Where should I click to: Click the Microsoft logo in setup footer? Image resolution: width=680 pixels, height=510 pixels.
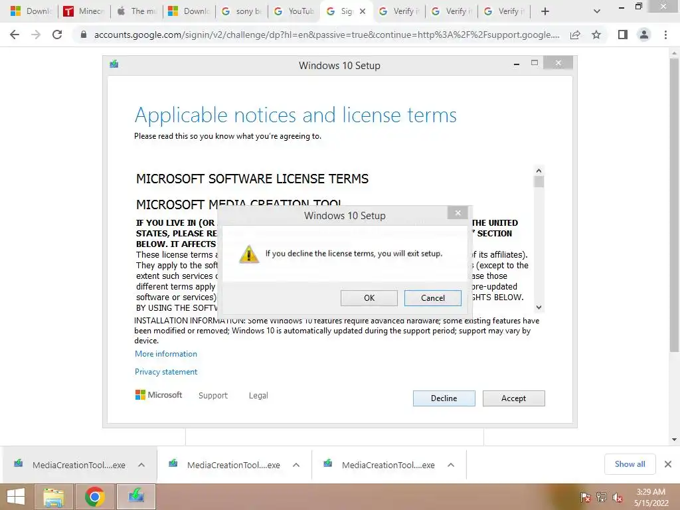coord(159,395)
